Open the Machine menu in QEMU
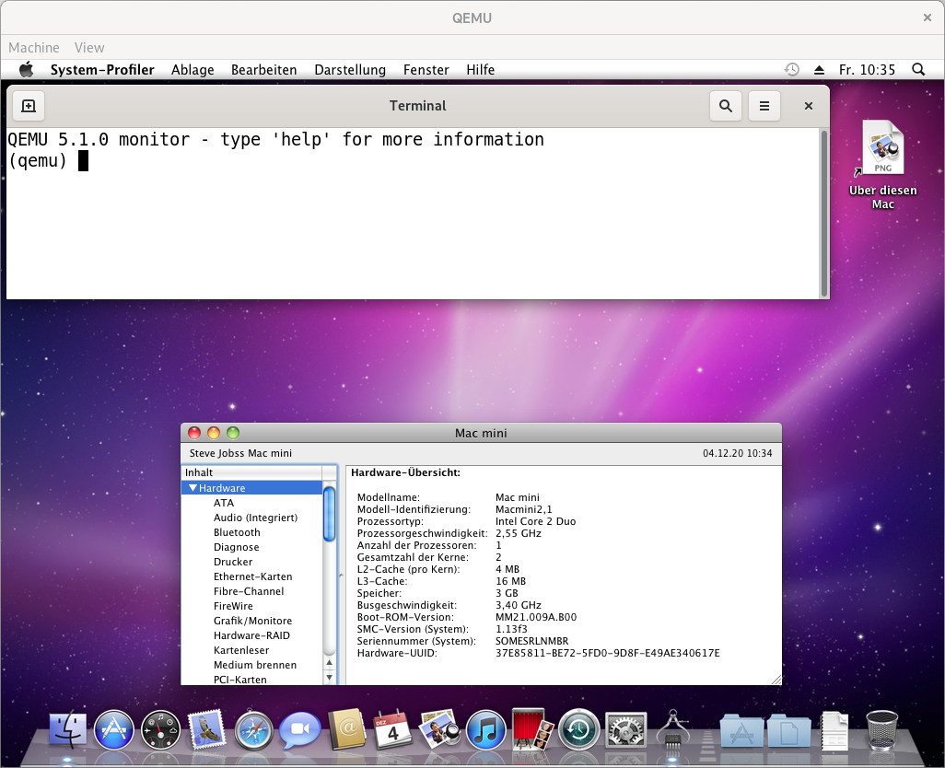Image resolution: width=945 pixels, height=768 pixels. coord(34,48)
